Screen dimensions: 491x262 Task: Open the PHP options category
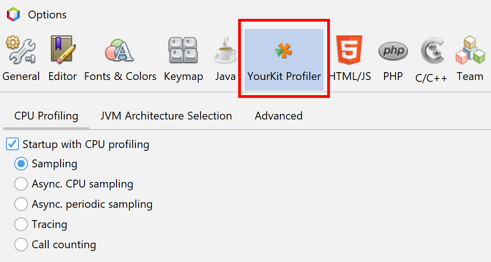[x=393, y=60]
